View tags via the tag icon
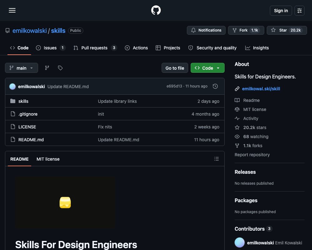This screenshot has width=312, height=250. coord(60,68)
